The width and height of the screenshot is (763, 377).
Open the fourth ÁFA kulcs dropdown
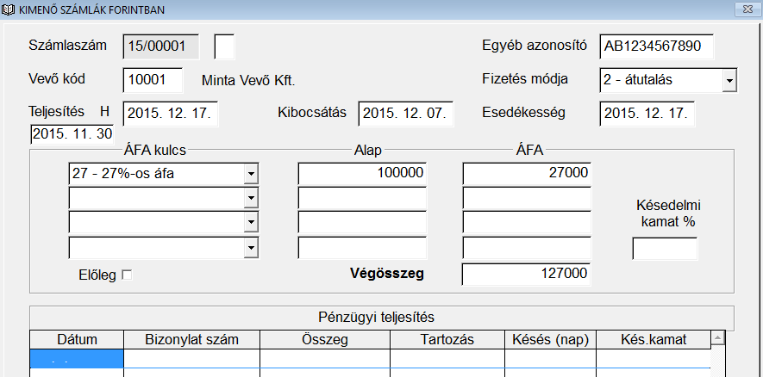click(251, 248)
